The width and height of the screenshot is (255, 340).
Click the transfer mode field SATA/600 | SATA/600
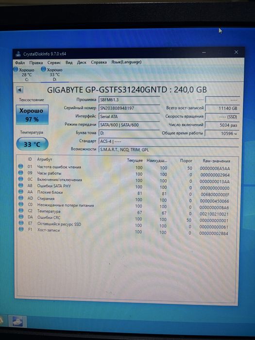pos(129,125)
